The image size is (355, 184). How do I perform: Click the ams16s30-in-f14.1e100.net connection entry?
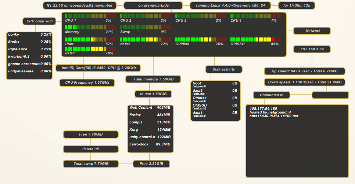pos(274,116)
